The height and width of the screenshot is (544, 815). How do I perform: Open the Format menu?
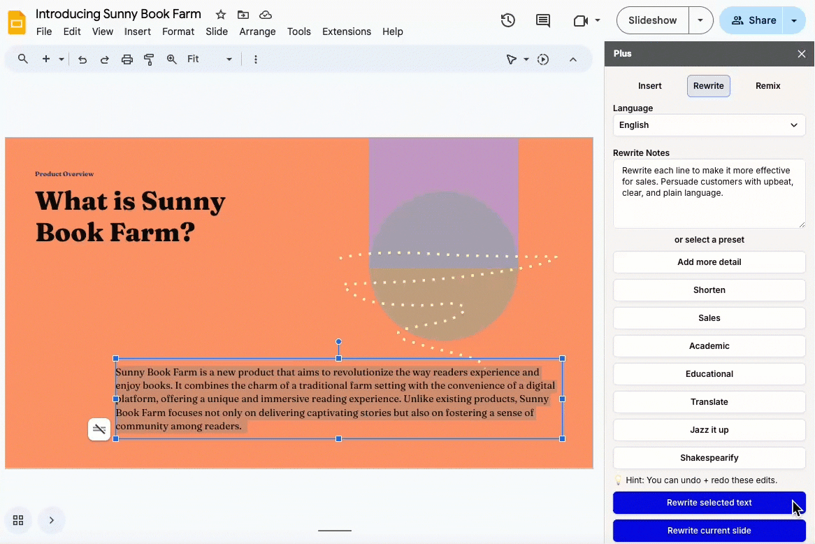point(178,31)
